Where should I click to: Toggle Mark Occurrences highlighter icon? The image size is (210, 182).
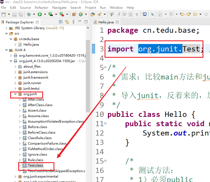(118, 14)
